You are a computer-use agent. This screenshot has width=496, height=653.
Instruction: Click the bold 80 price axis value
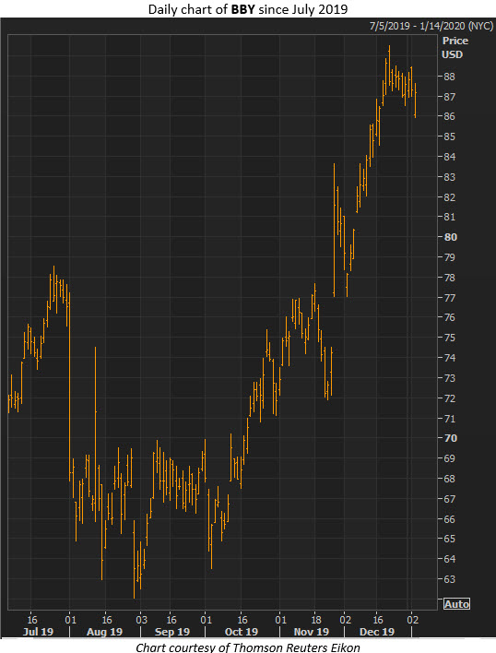(x=451, y=237)
